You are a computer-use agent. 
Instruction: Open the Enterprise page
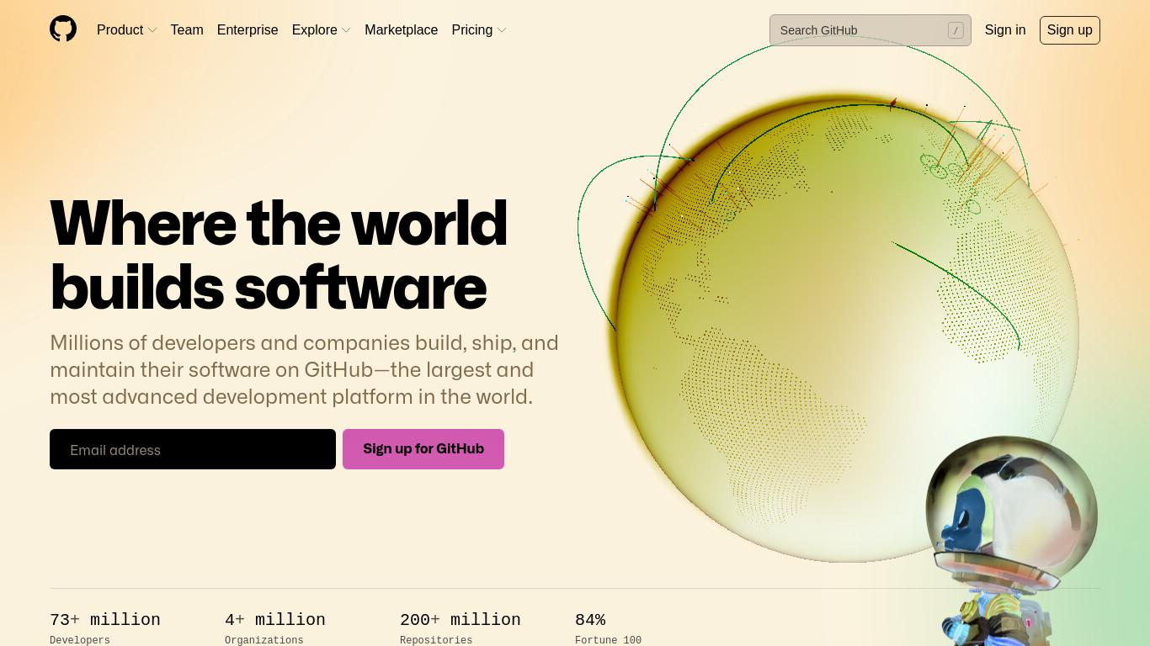[x=248, y=29]
